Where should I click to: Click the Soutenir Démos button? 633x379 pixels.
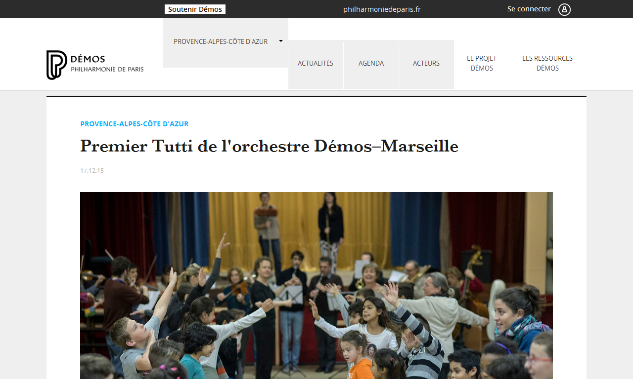195,9
